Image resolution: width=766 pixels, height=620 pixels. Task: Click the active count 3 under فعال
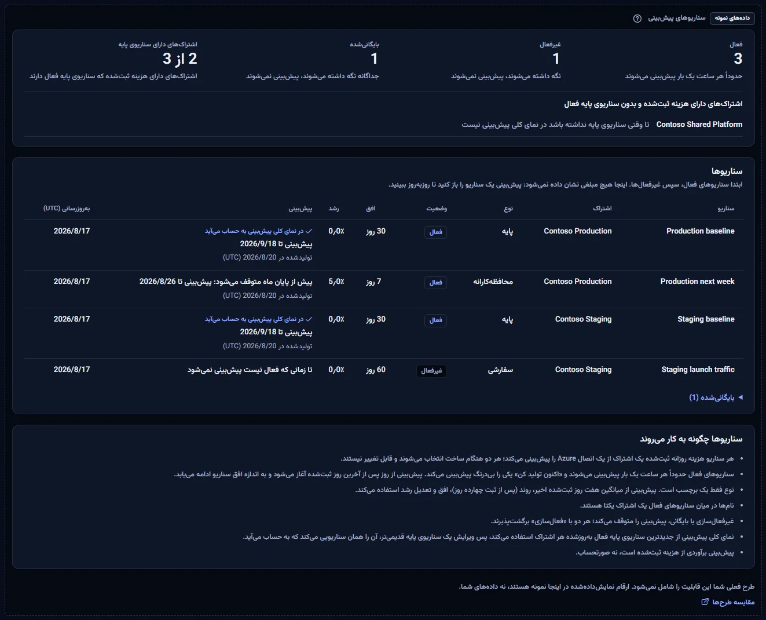coord(738,59)
